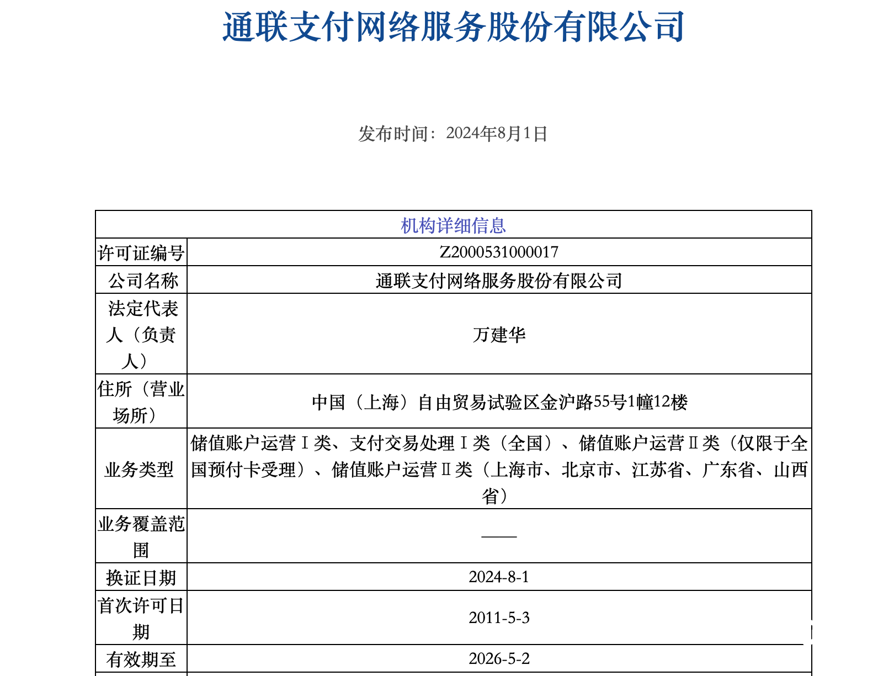Click the 首次许可日期 label cell
Screen dimensions: 894x676
[141, 618]
